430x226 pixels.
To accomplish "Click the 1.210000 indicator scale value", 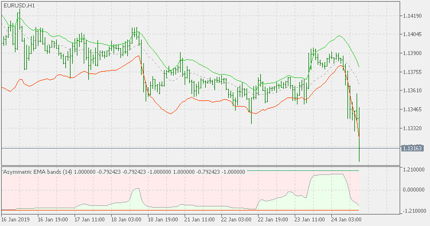I will (x=413, y=170).
